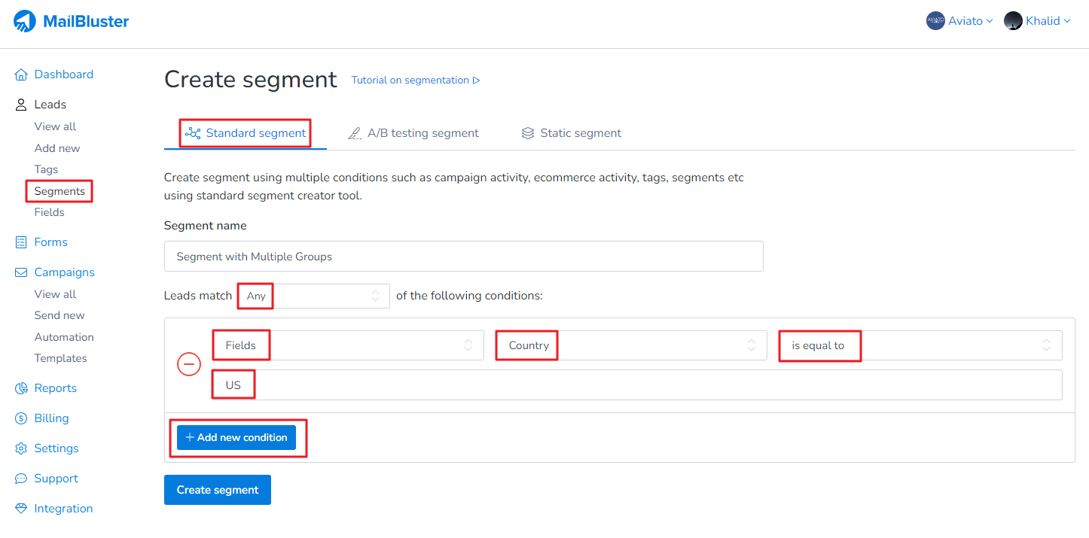
Task: Select the Leads person icon in sidebar
Action: (x=20, y=104)
